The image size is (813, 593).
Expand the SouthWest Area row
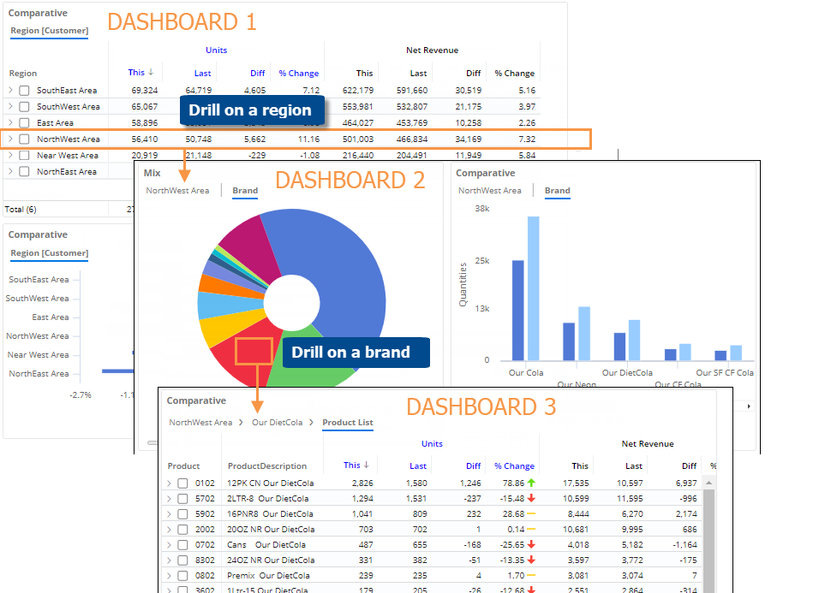10,107
